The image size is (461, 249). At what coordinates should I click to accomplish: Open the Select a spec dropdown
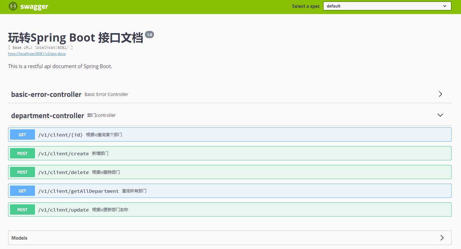pos(387,6)
